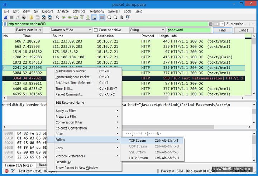The image size is (258, 176).
Task: Open the Packet details search dropdown
Action: [29, 30]
